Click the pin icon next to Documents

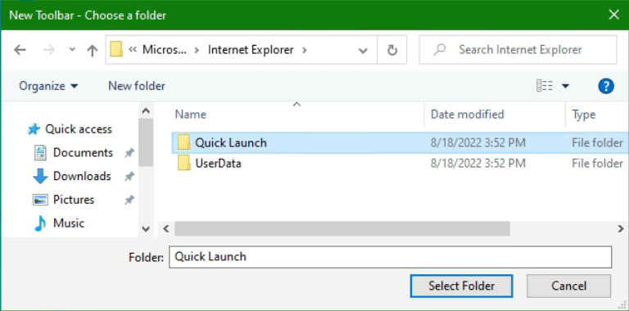click(x=129, y=153)
